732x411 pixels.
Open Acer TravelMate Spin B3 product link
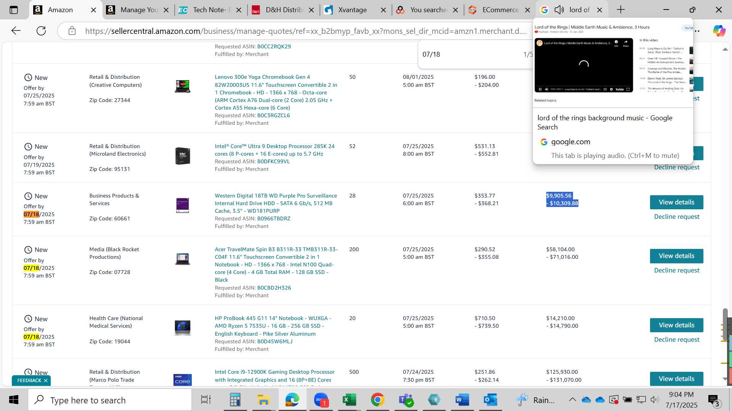click(x=276, y=264)
